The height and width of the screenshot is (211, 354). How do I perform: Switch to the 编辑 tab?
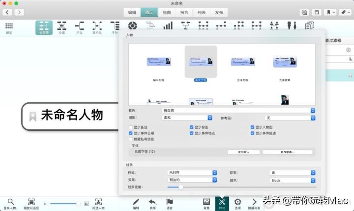(x=132, y=12)
